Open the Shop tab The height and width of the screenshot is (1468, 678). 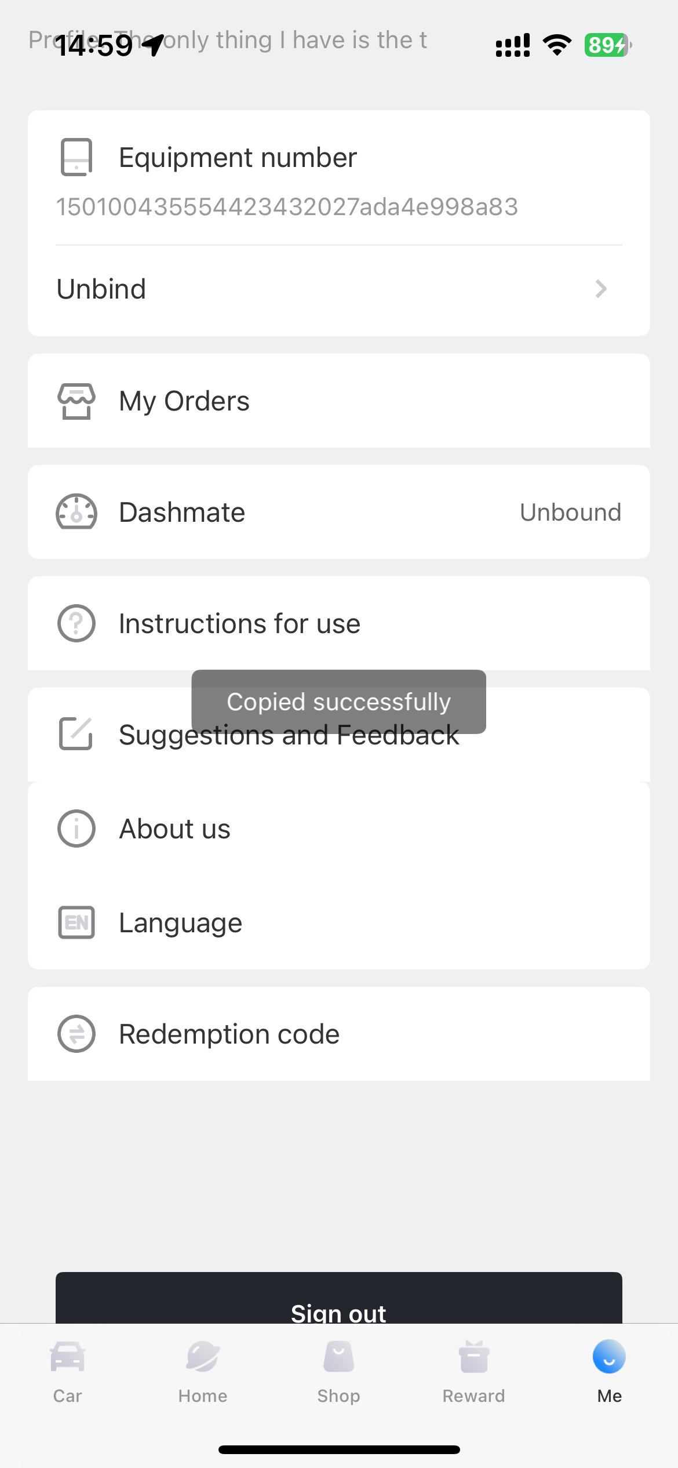pyautogui.click(x=338, y=1371)
